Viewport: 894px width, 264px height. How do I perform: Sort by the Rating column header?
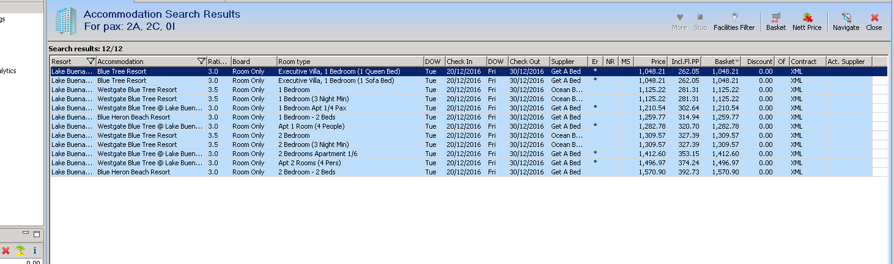click(x=218, y=62)
